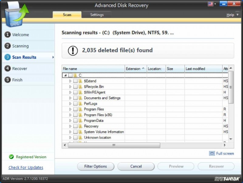Select the Scan tab

click(x=67, y=14)
